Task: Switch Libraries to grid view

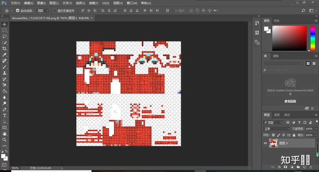Action: 308,63
